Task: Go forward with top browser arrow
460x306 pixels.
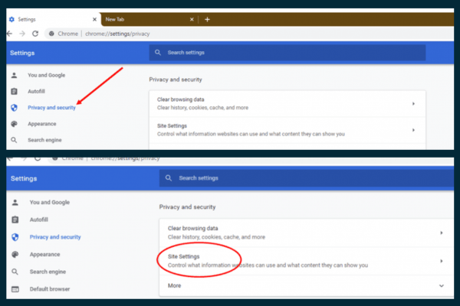Action: (x=22, y=34)
